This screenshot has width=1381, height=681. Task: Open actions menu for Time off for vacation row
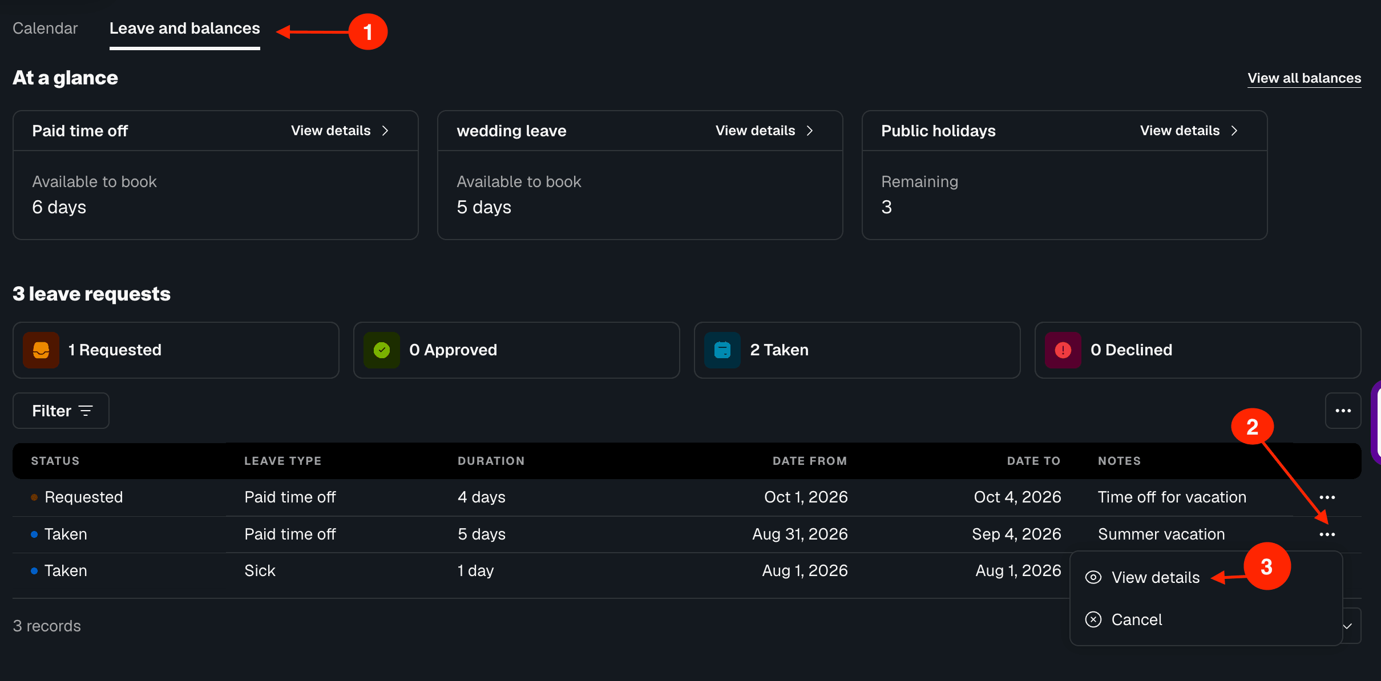[1327, 497]
